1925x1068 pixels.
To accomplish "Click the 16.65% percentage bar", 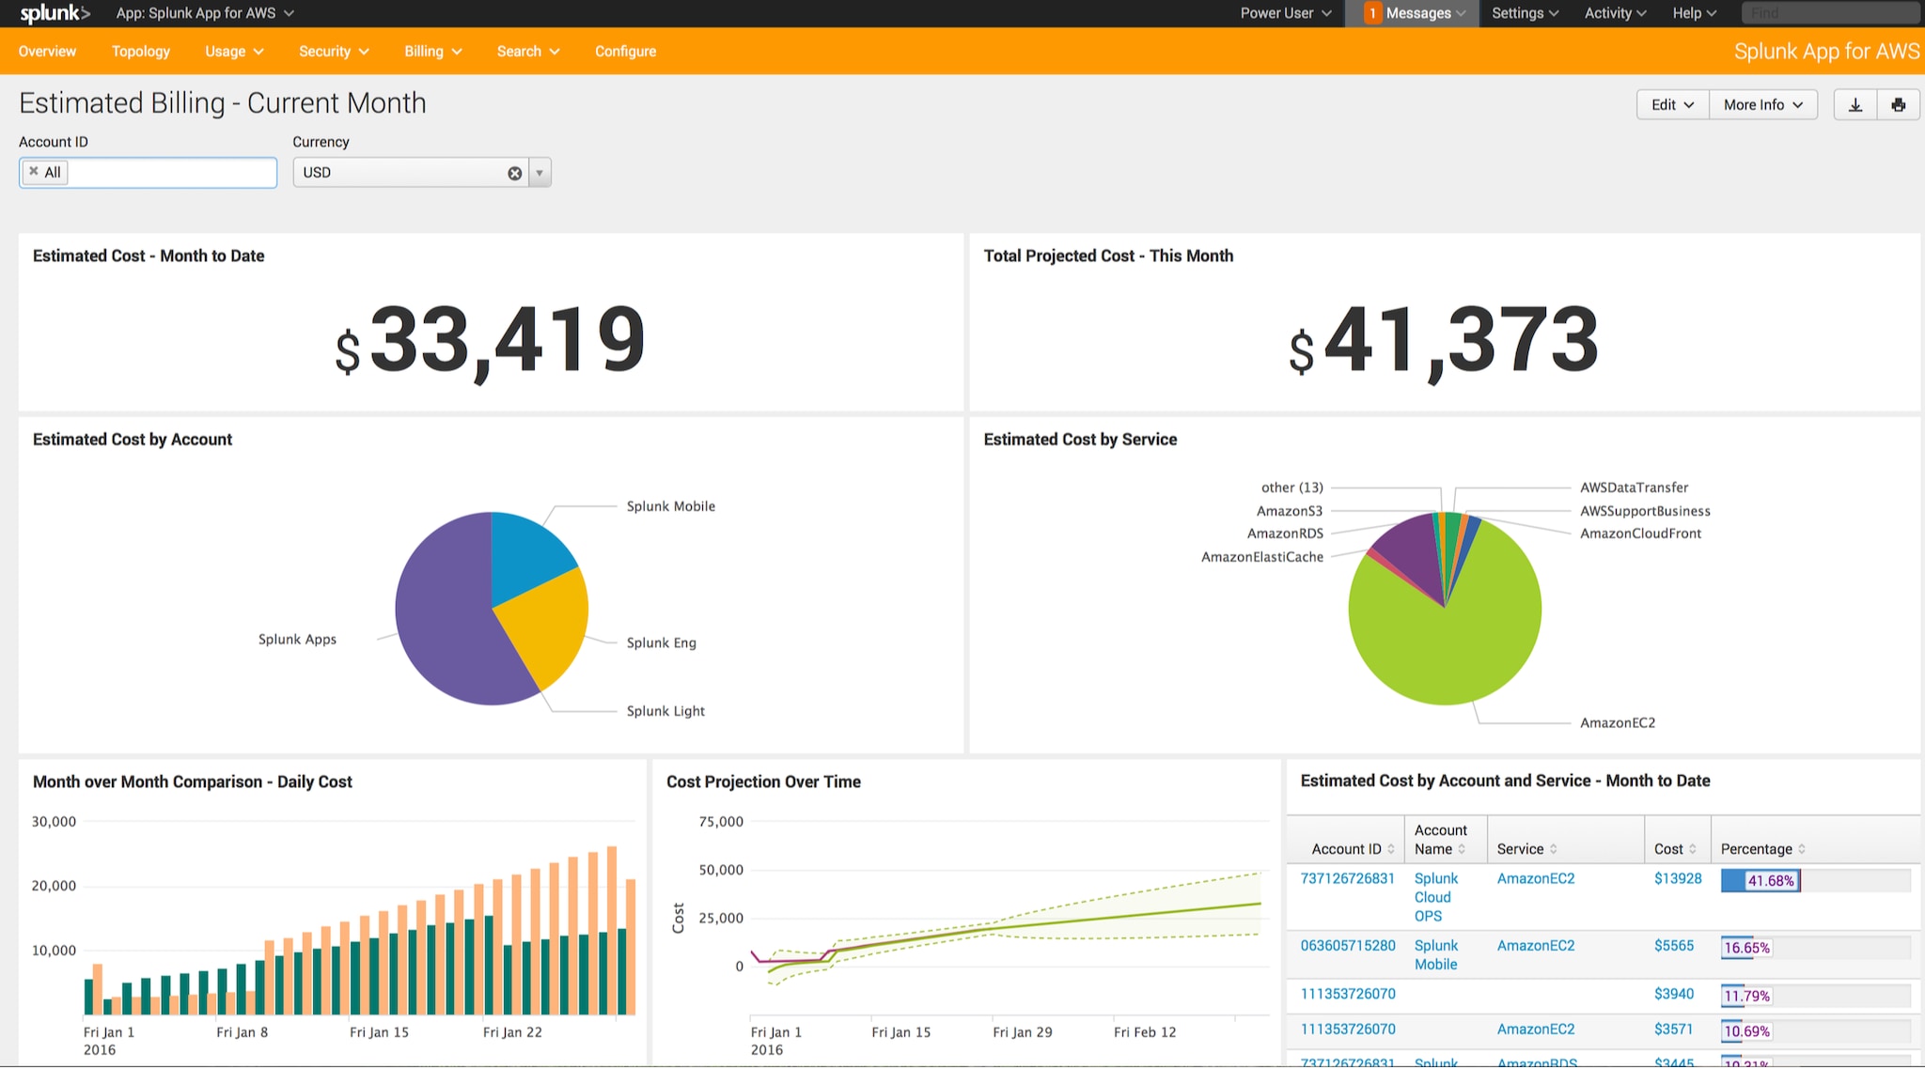I will (1746, 948).
